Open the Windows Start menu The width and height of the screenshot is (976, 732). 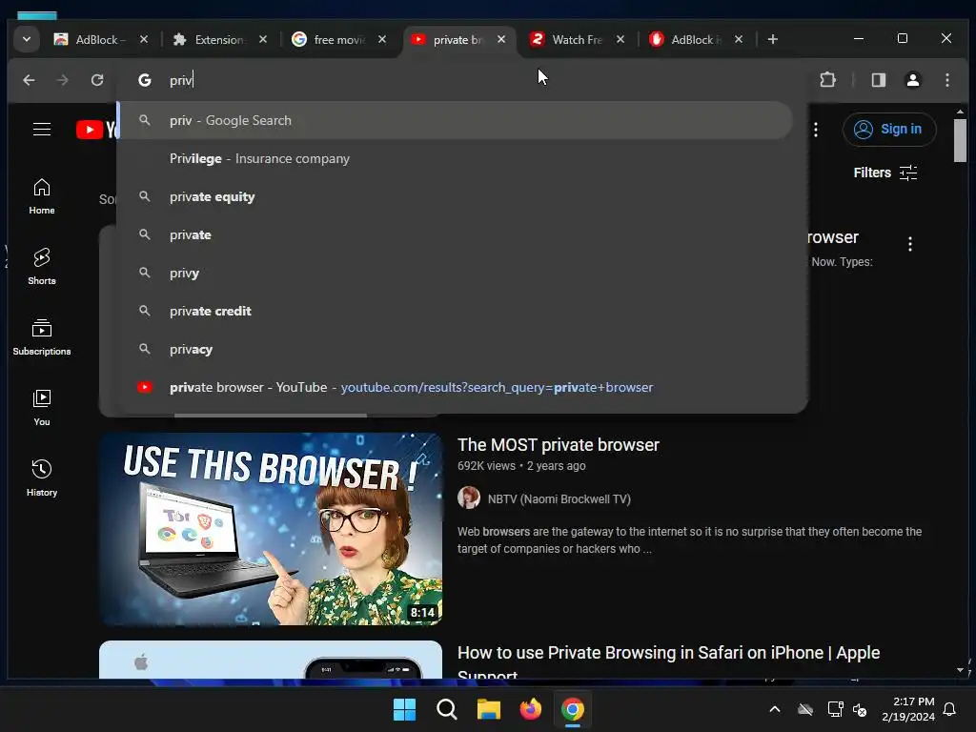pyautogui.click(x=404, y=709)
